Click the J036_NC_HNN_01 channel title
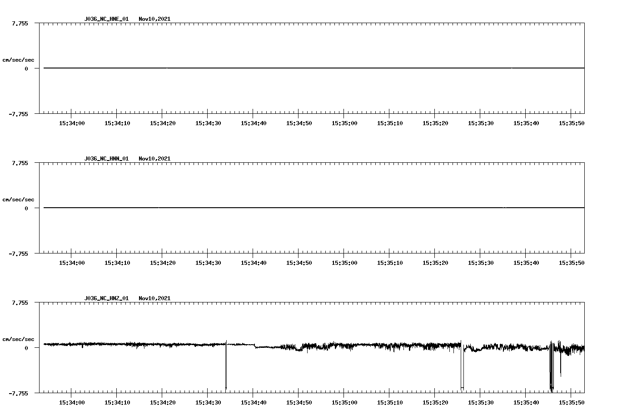Screen dimensions: 617x419 point(106,159)
